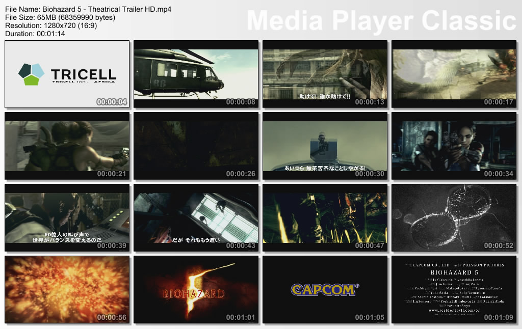Viewport: 522px width, 329px height.
Task: Select the woman aiming pistol thumbnail at 00:00:34
Action: click(x=454, y=146)
